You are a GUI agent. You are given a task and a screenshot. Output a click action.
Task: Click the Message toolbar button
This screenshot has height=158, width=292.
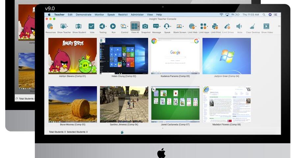(x=156, y=27)
